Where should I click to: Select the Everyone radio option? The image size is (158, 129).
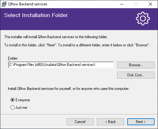[12, 100]
